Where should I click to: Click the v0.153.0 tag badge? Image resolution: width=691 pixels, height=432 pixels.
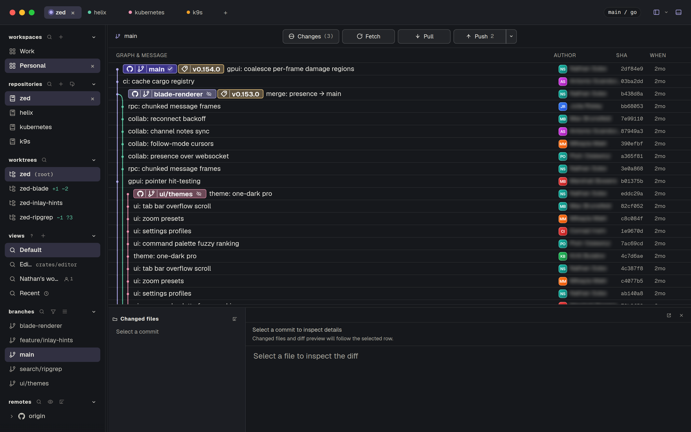[x=240, y=94]
